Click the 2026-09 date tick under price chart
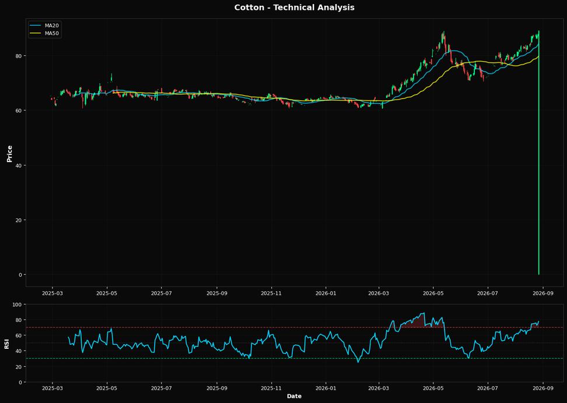Screen dimensions: 567x403 tap(542, 293)
